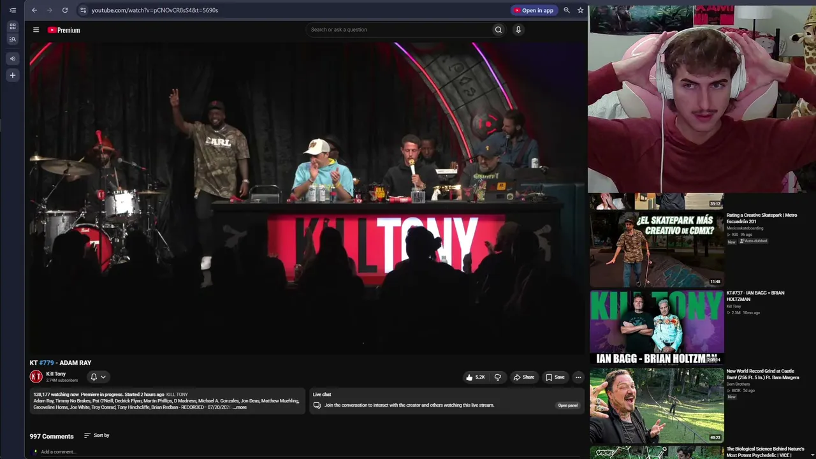Image resolution: width=816 pixels, height=459 pixels.
Task: Click the 2.74M subscribers text
Action: pos(62,381)
